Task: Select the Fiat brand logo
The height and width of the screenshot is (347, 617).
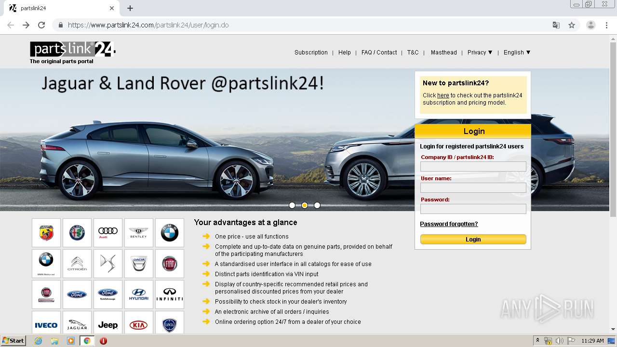Action: click(170, 264)
